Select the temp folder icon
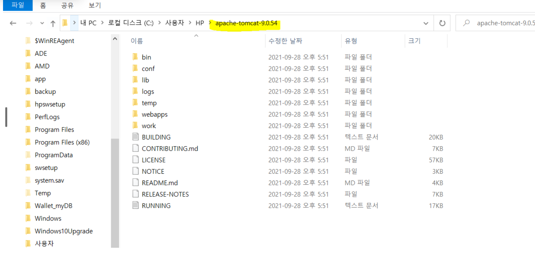Image resolution: width=535 pixels, height=264 pixels. [x=135, y=103]
